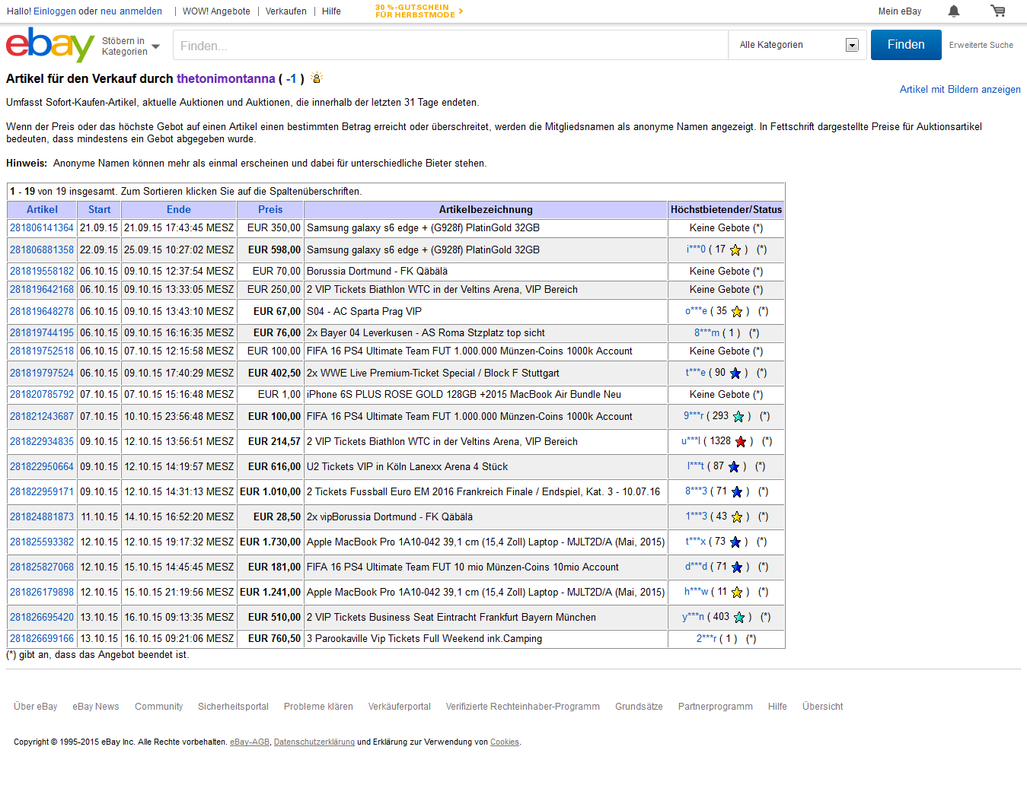The height and width of the screenshot is (785, 1027).
Task: Open item number 281825593382
Action: 42,542
